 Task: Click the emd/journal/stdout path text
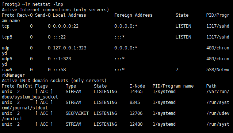click(25, 108)
